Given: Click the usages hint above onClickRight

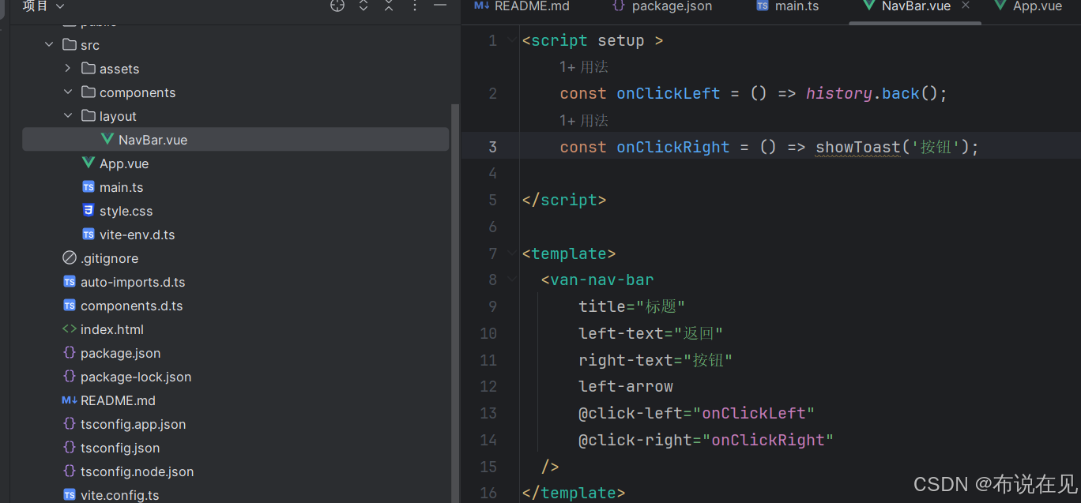Looking at the screenshot, I should click(584, 121).
